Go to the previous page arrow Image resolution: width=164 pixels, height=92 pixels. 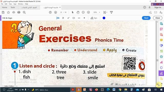pos(50,12)
